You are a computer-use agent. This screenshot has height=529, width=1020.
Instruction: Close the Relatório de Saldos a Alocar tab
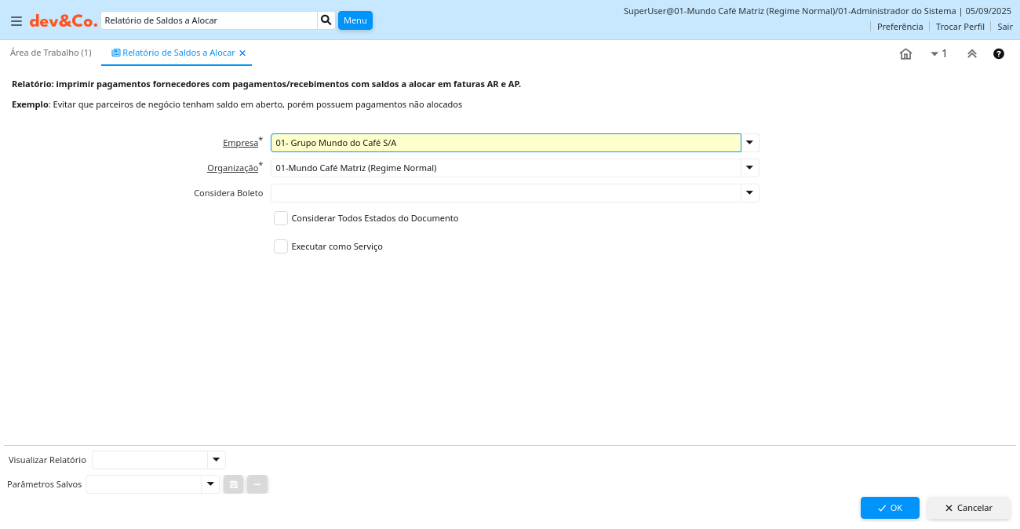tap(242, 53)
